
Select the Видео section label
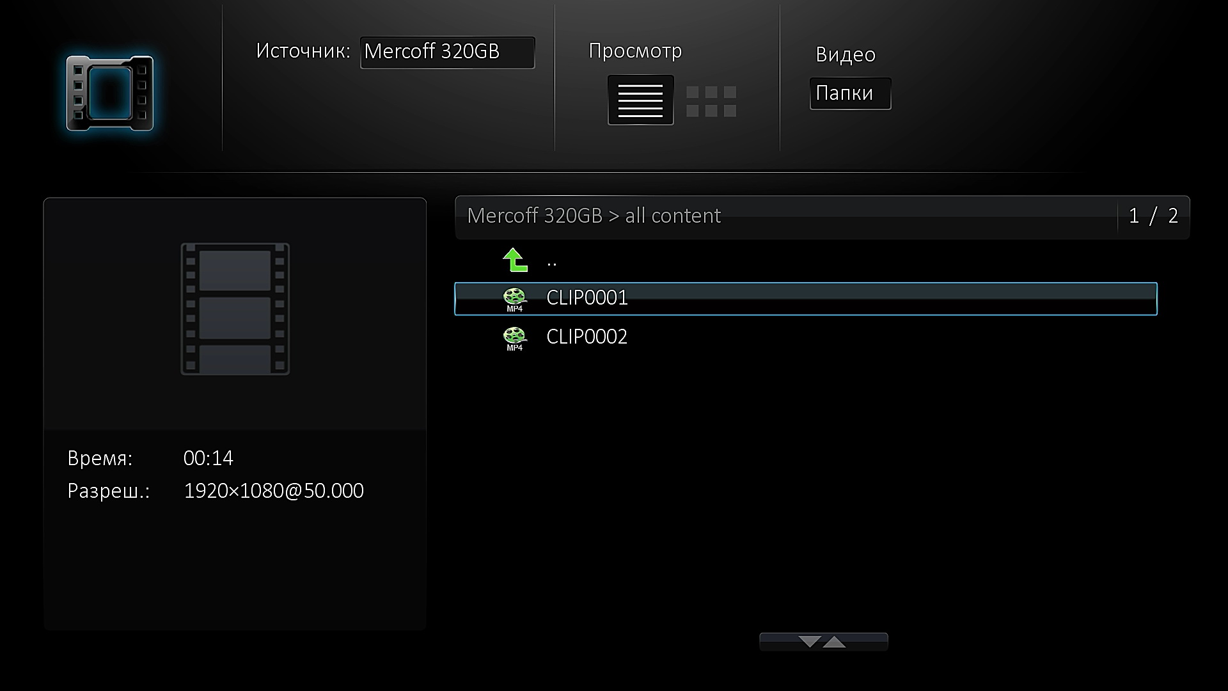[846, 54]
